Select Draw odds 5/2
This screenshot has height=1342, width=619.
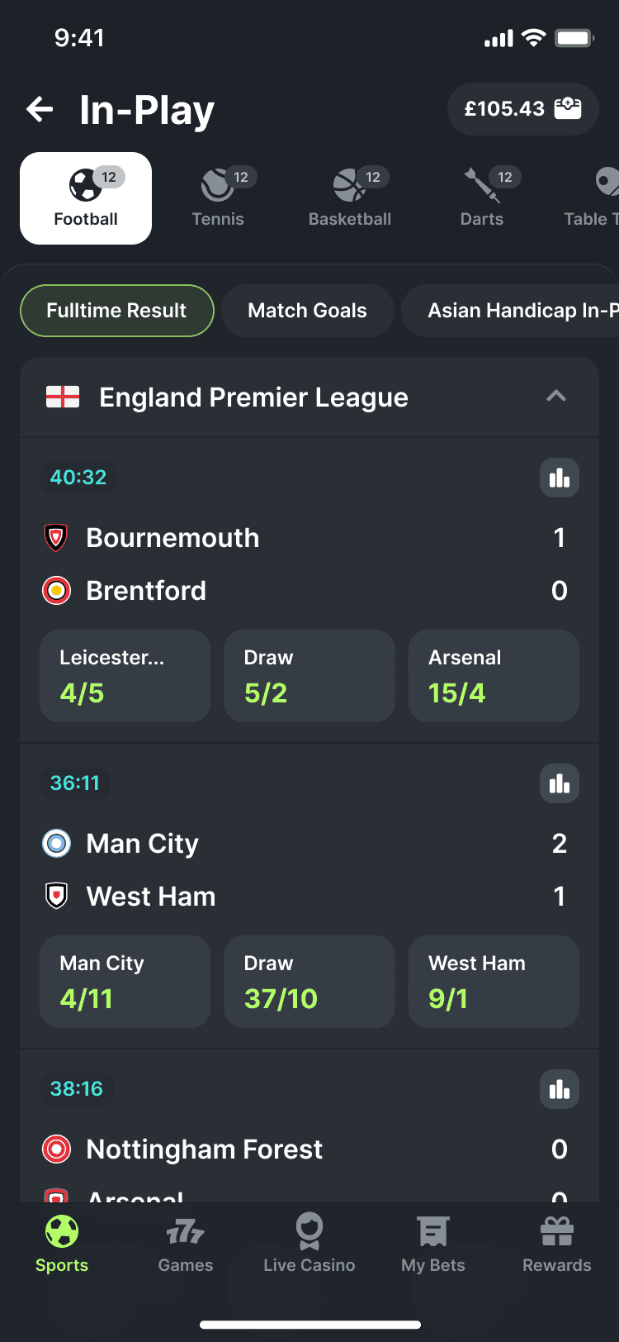coord(309,676)
